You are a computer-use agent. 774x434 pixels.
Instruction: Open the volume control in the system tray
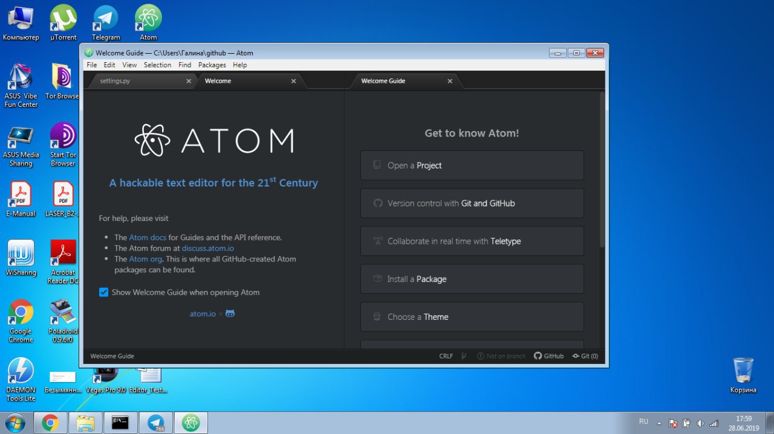tap(700, 423)
